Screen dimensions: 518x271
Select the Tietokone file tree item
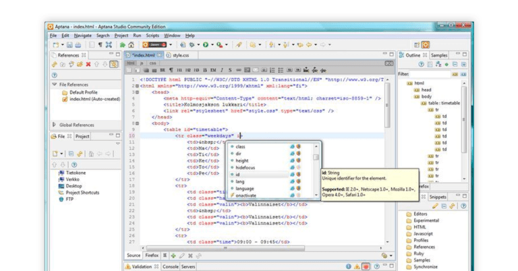tap(72, 173)
